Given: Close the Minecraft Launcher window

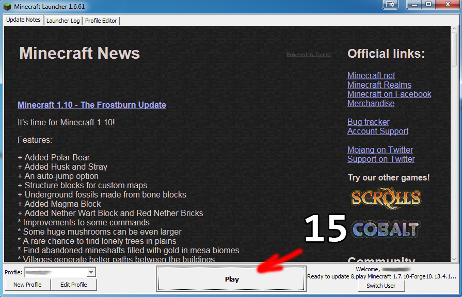Looking at the screenshot, I should pos(448,5).
